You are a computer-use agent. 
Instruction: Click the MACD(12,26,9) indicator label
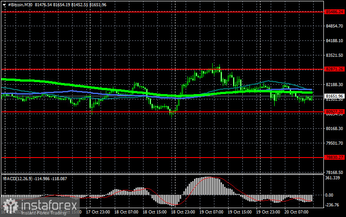18,178
